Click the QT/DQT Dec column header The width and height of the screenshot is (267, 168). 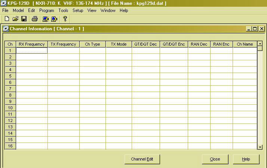(146, 44)
